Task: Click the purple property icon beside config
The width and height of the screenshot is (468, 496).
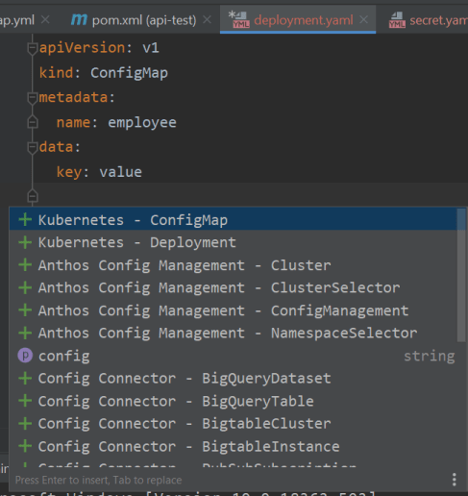Action: [25, 356]
